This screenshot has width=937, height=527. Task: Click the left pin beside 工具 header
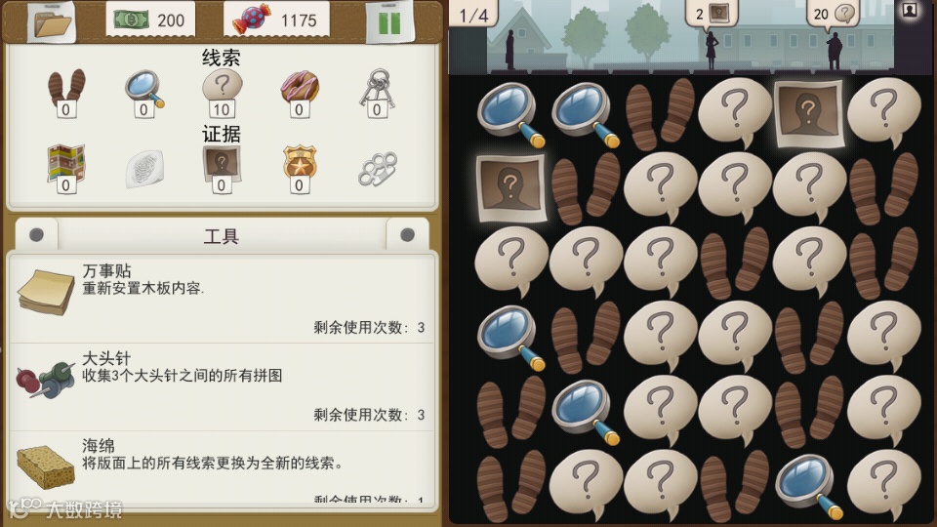click(36, 235)
